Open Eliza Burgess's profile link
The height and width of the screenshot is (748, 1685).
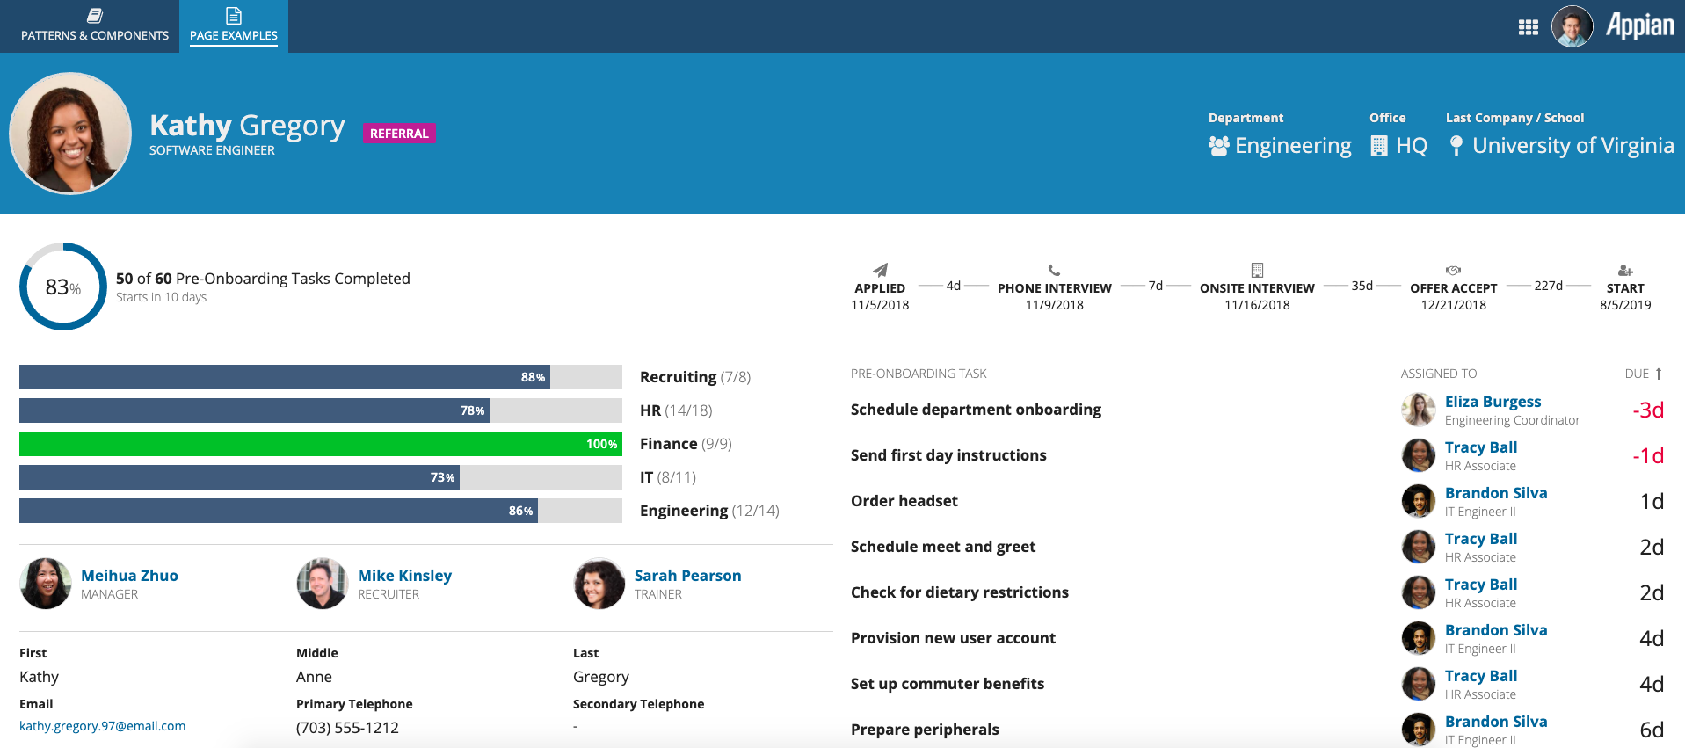(x=1493, y=402)
